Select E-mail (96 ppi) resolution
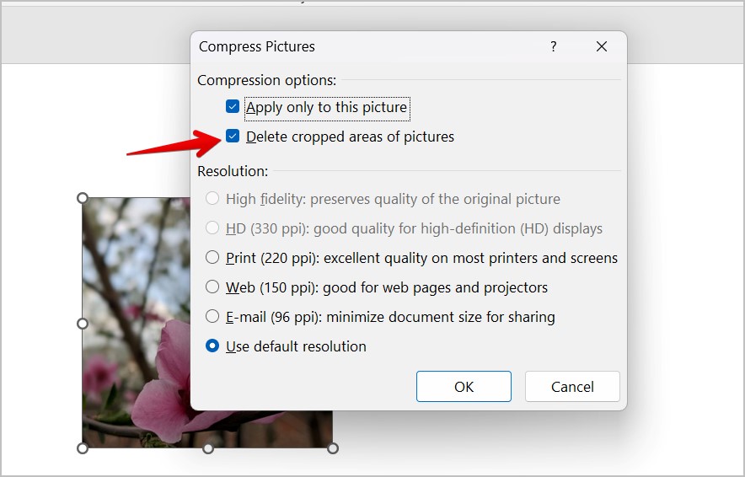The width and height of the screenshot is (745, 477). click(212, 316)
